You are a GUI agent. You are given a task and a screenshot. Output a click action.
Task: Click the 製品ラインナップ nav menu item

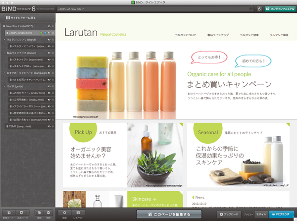coord(218,35)
